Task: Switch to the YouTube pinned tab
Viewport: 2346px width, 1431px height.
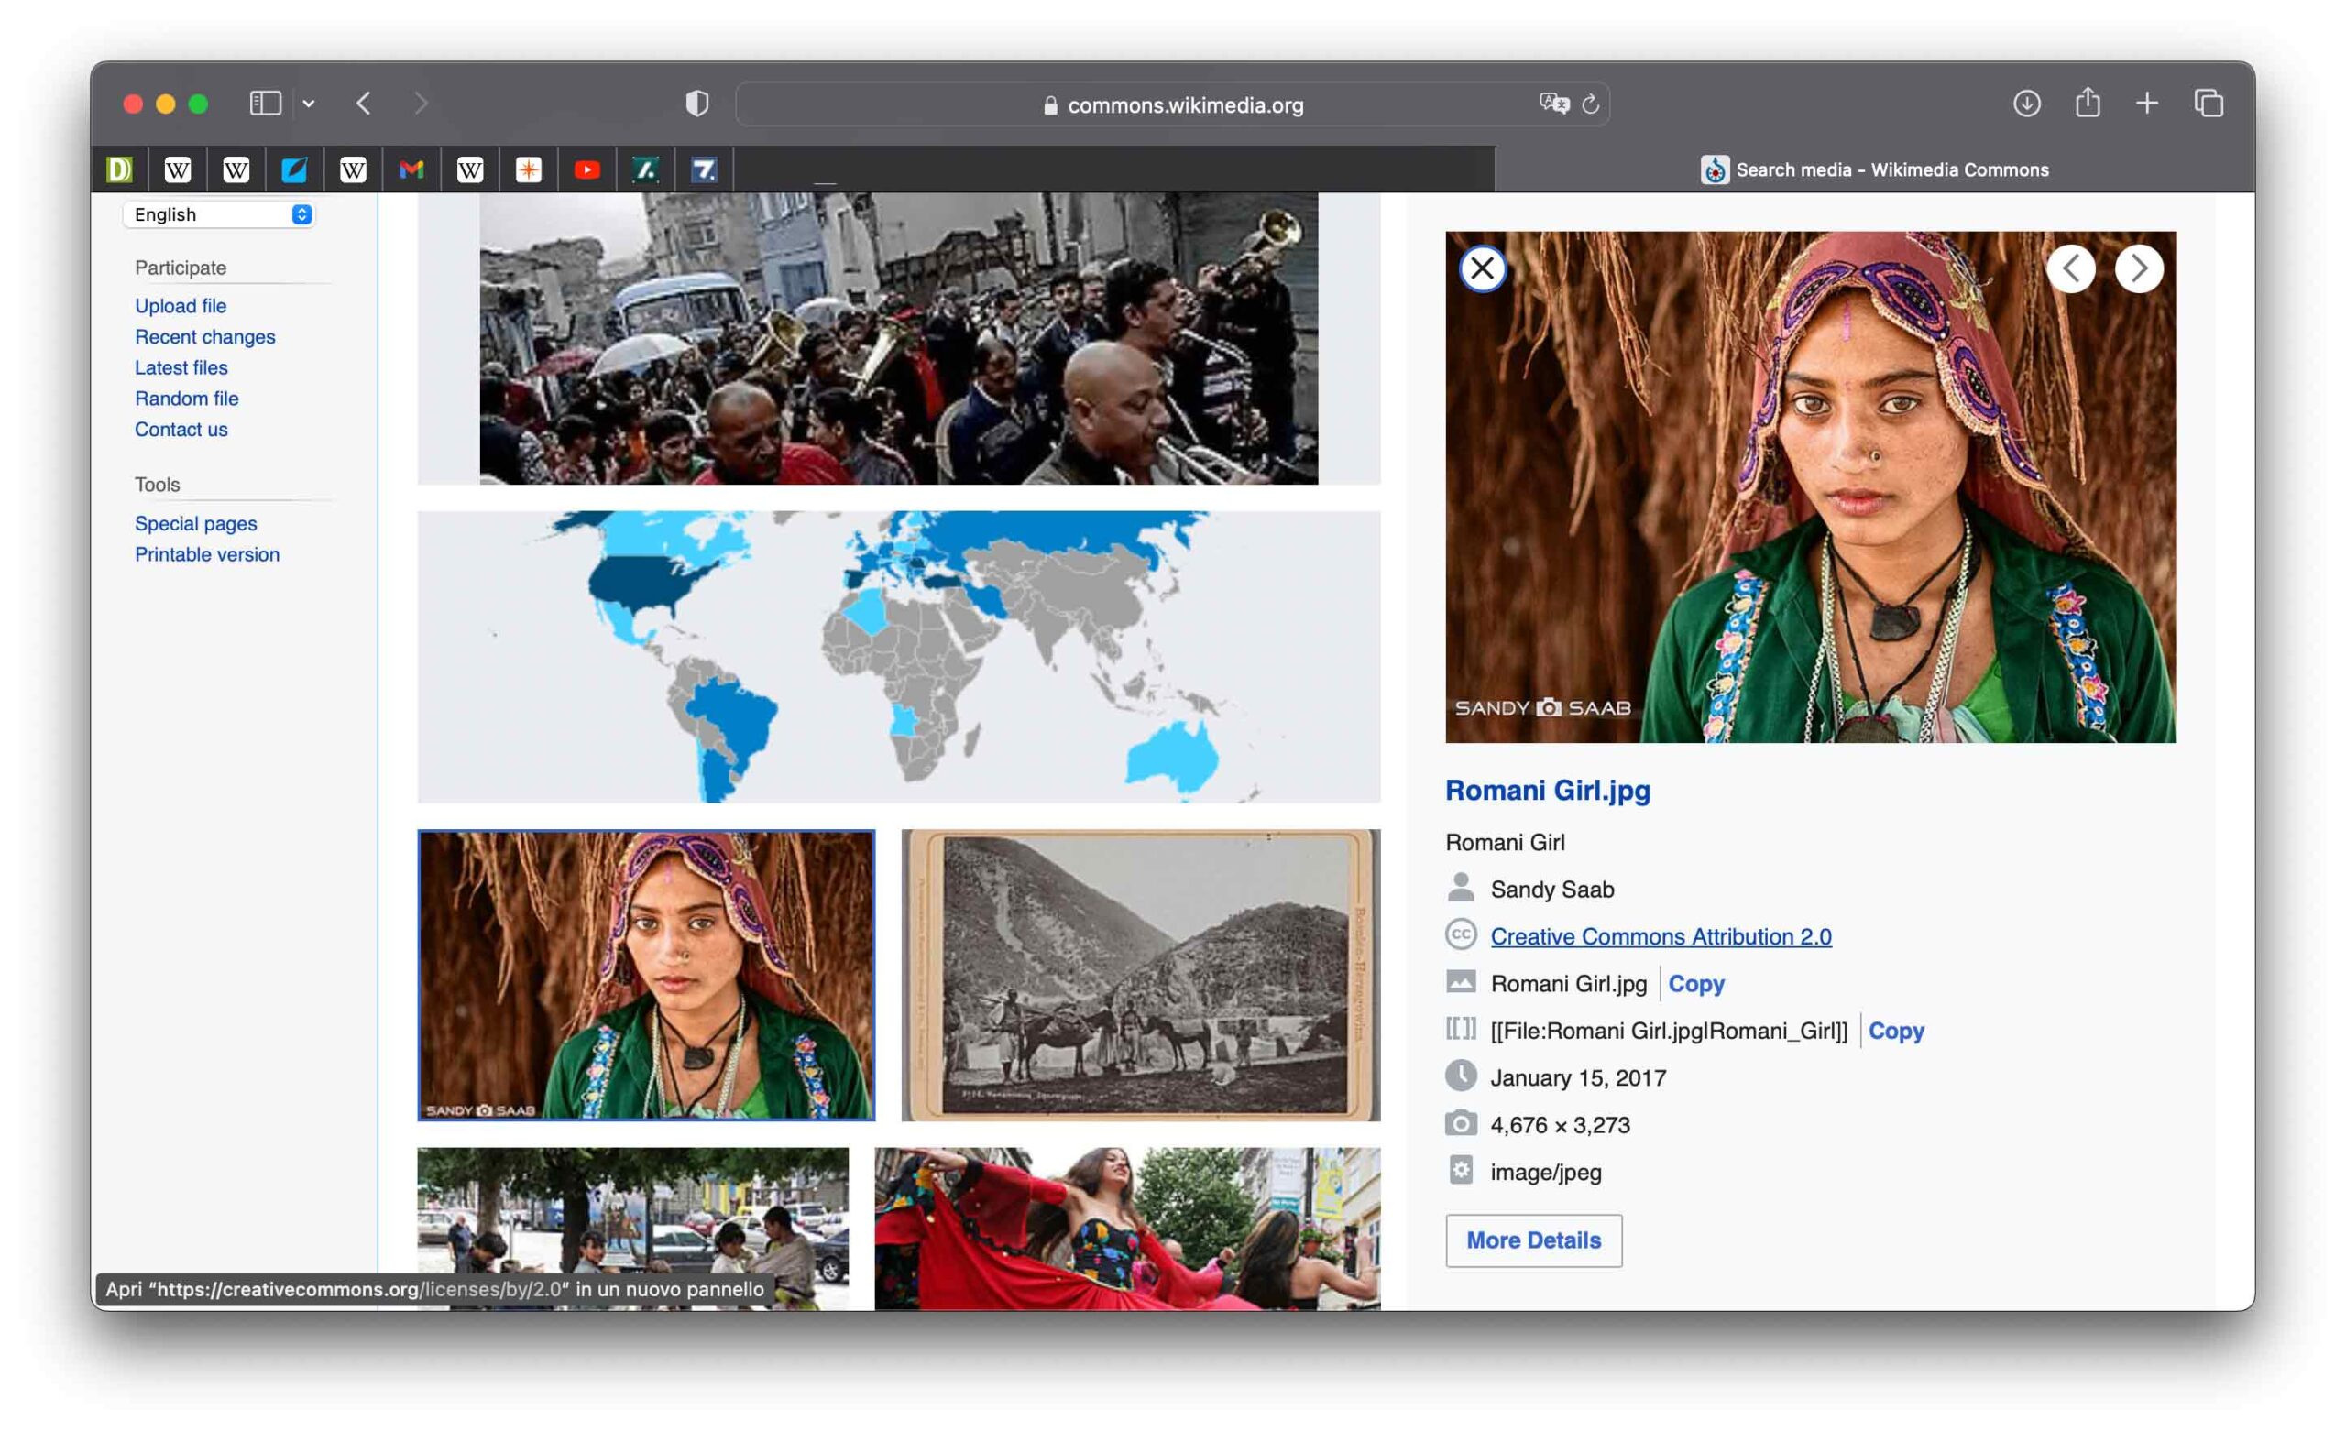Action: (x=586, y=169)
